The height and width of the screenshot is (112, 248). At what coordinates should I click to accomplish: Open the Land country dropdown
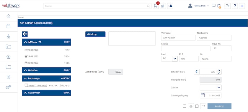tap(175, 59)
